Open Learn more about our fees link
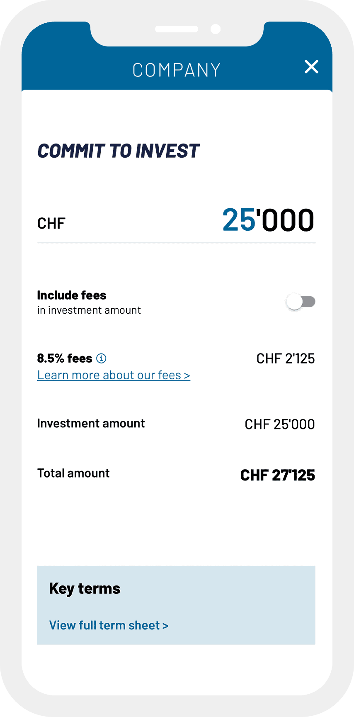The width and height of the screenshot is (354, 717). click(114, 375)
